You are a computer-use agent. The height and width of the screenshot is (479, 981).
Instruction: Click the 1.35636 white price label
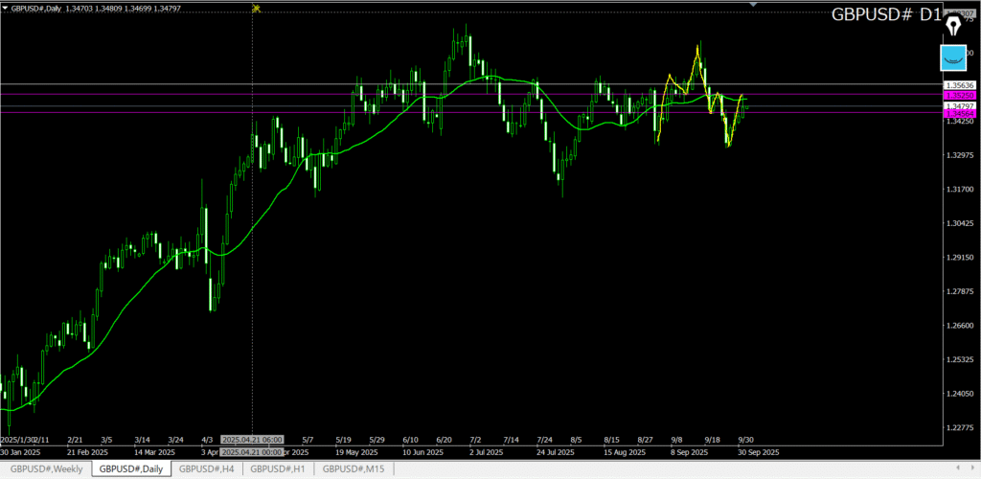pos(958,85)
